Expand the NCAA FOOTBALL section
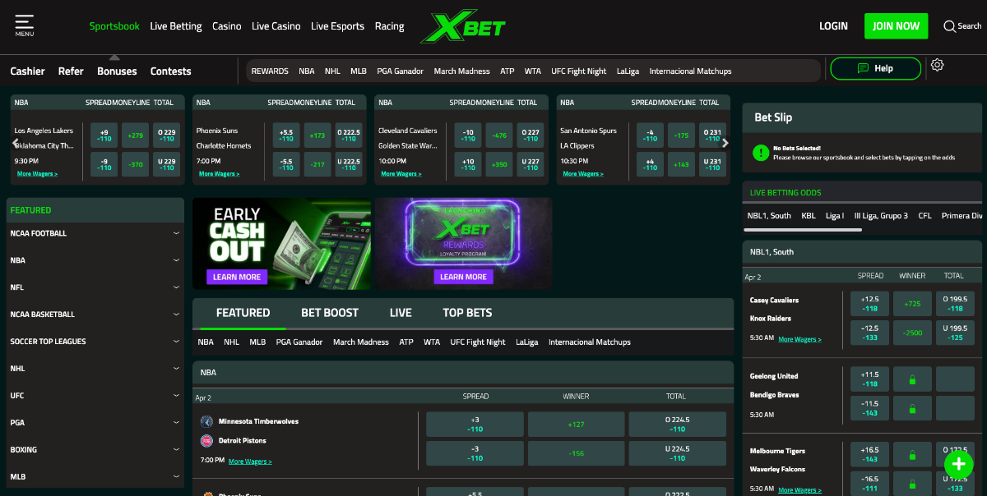This screenshot has height=496, width=987. pyautogui.click(x=95, y=233)
